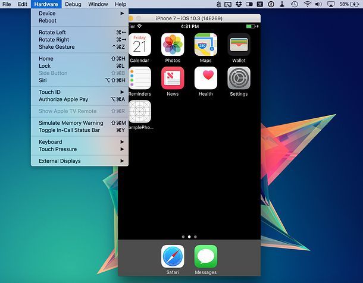
Task: Expand the Touch Pressure submenu
Action: [x=80, y=149]
